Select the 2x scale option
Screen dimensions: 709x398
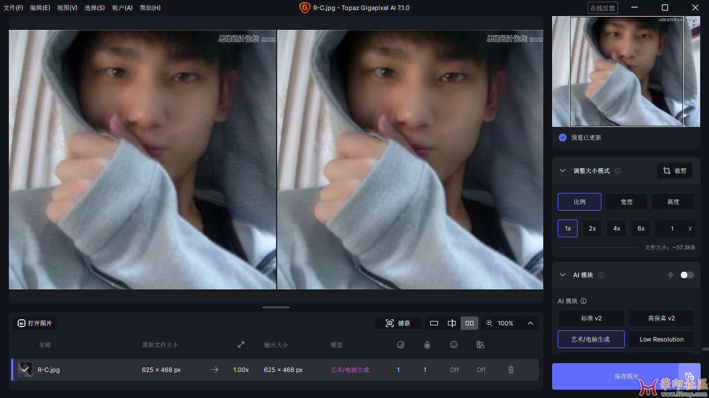pos(592,228)
